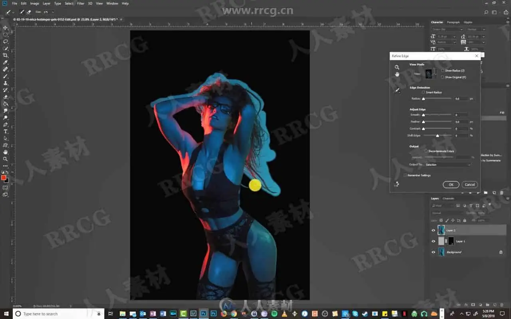Screen dimensions: 511x319
Task: Enable the Show Radius checkbox
Action: point(443,71)
